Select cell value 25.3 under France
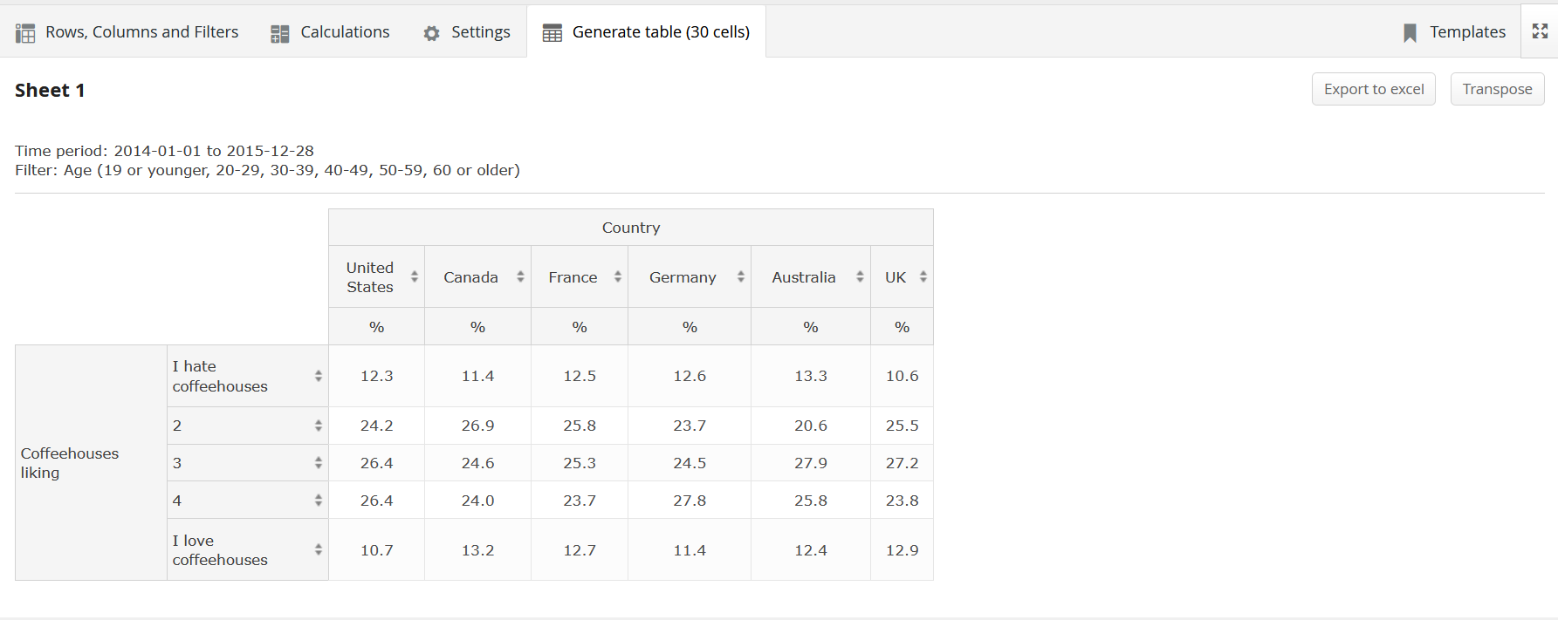Image resolution: width=1558 pixels, height=620 pixels. click(x=580, y=463)
